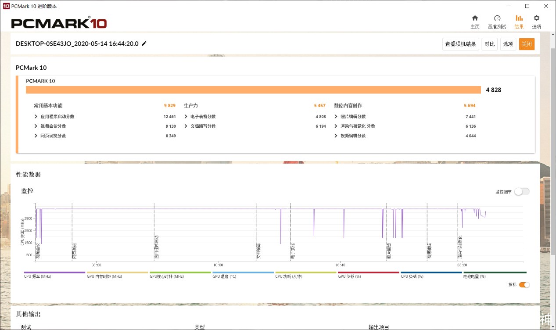This screenshot has width=556, height=330.
Task: Click the video editing score value 4 044
Action: (x=470, y=136)
